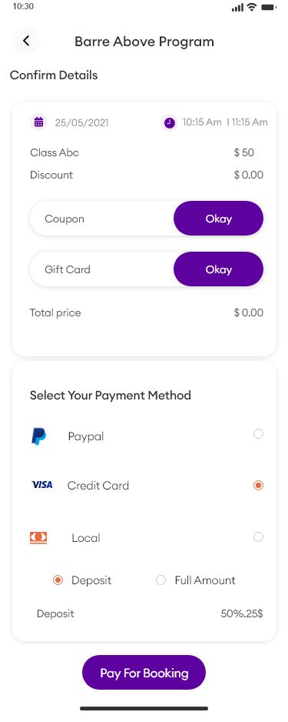Select the Paypal radio button
Image resolution: width=288 pixels, height=722 pixels.
(259, 434)
